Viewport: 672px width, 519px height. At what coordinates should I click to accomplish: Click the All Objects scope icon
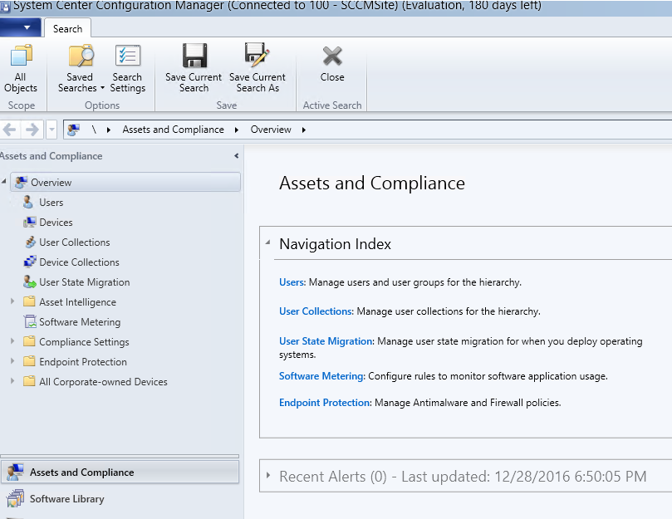21,56
